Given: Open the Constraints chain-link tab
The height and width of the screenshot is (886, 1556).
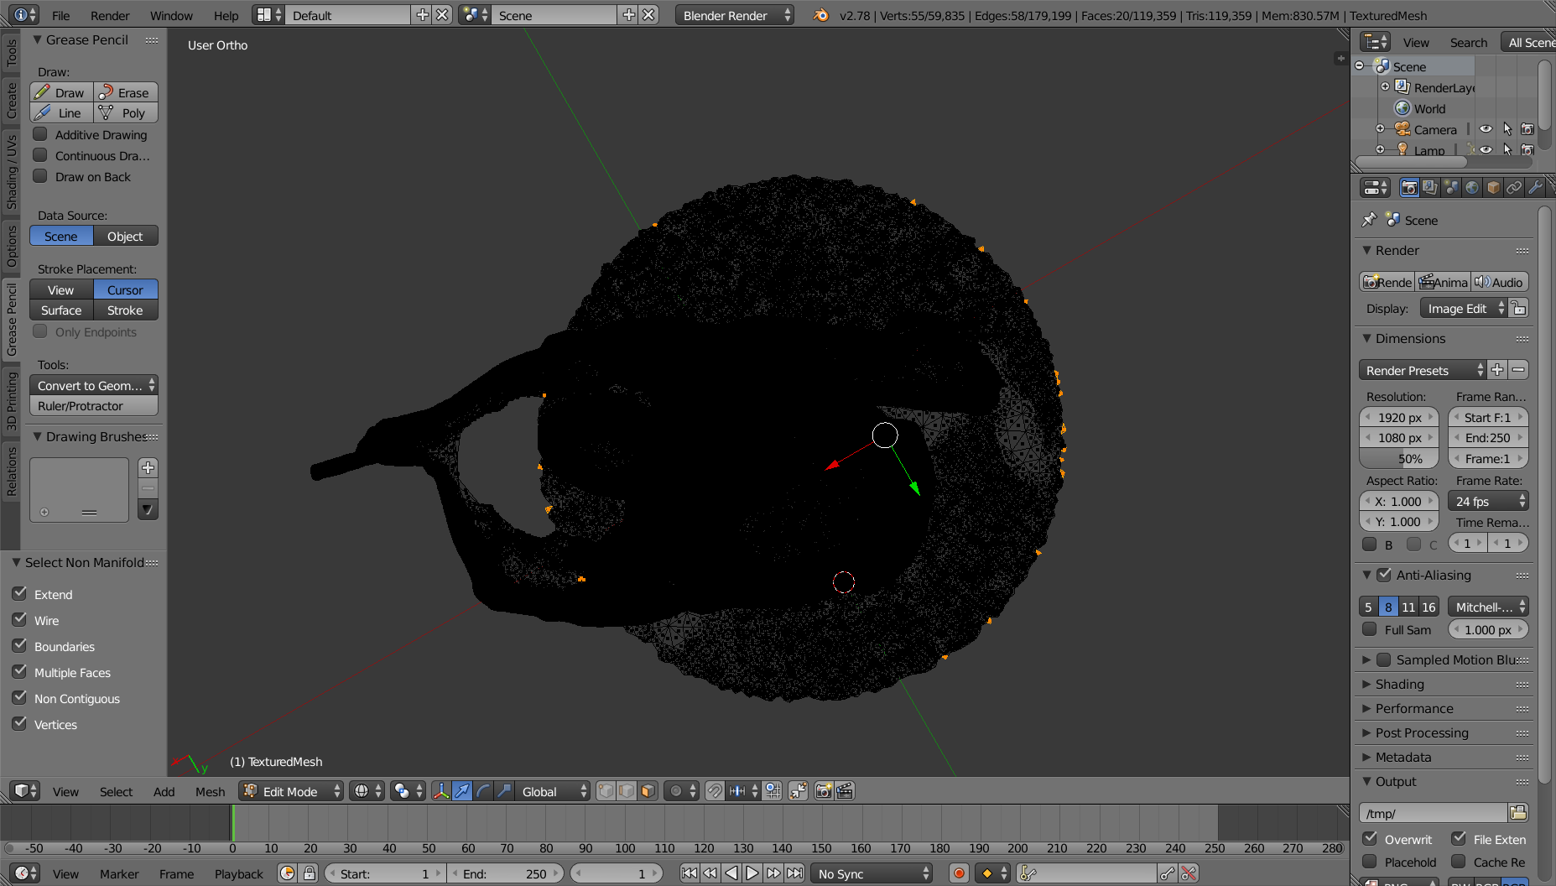Looking at the screenshot, I should pyautogui.click(x=1514, y=187).
